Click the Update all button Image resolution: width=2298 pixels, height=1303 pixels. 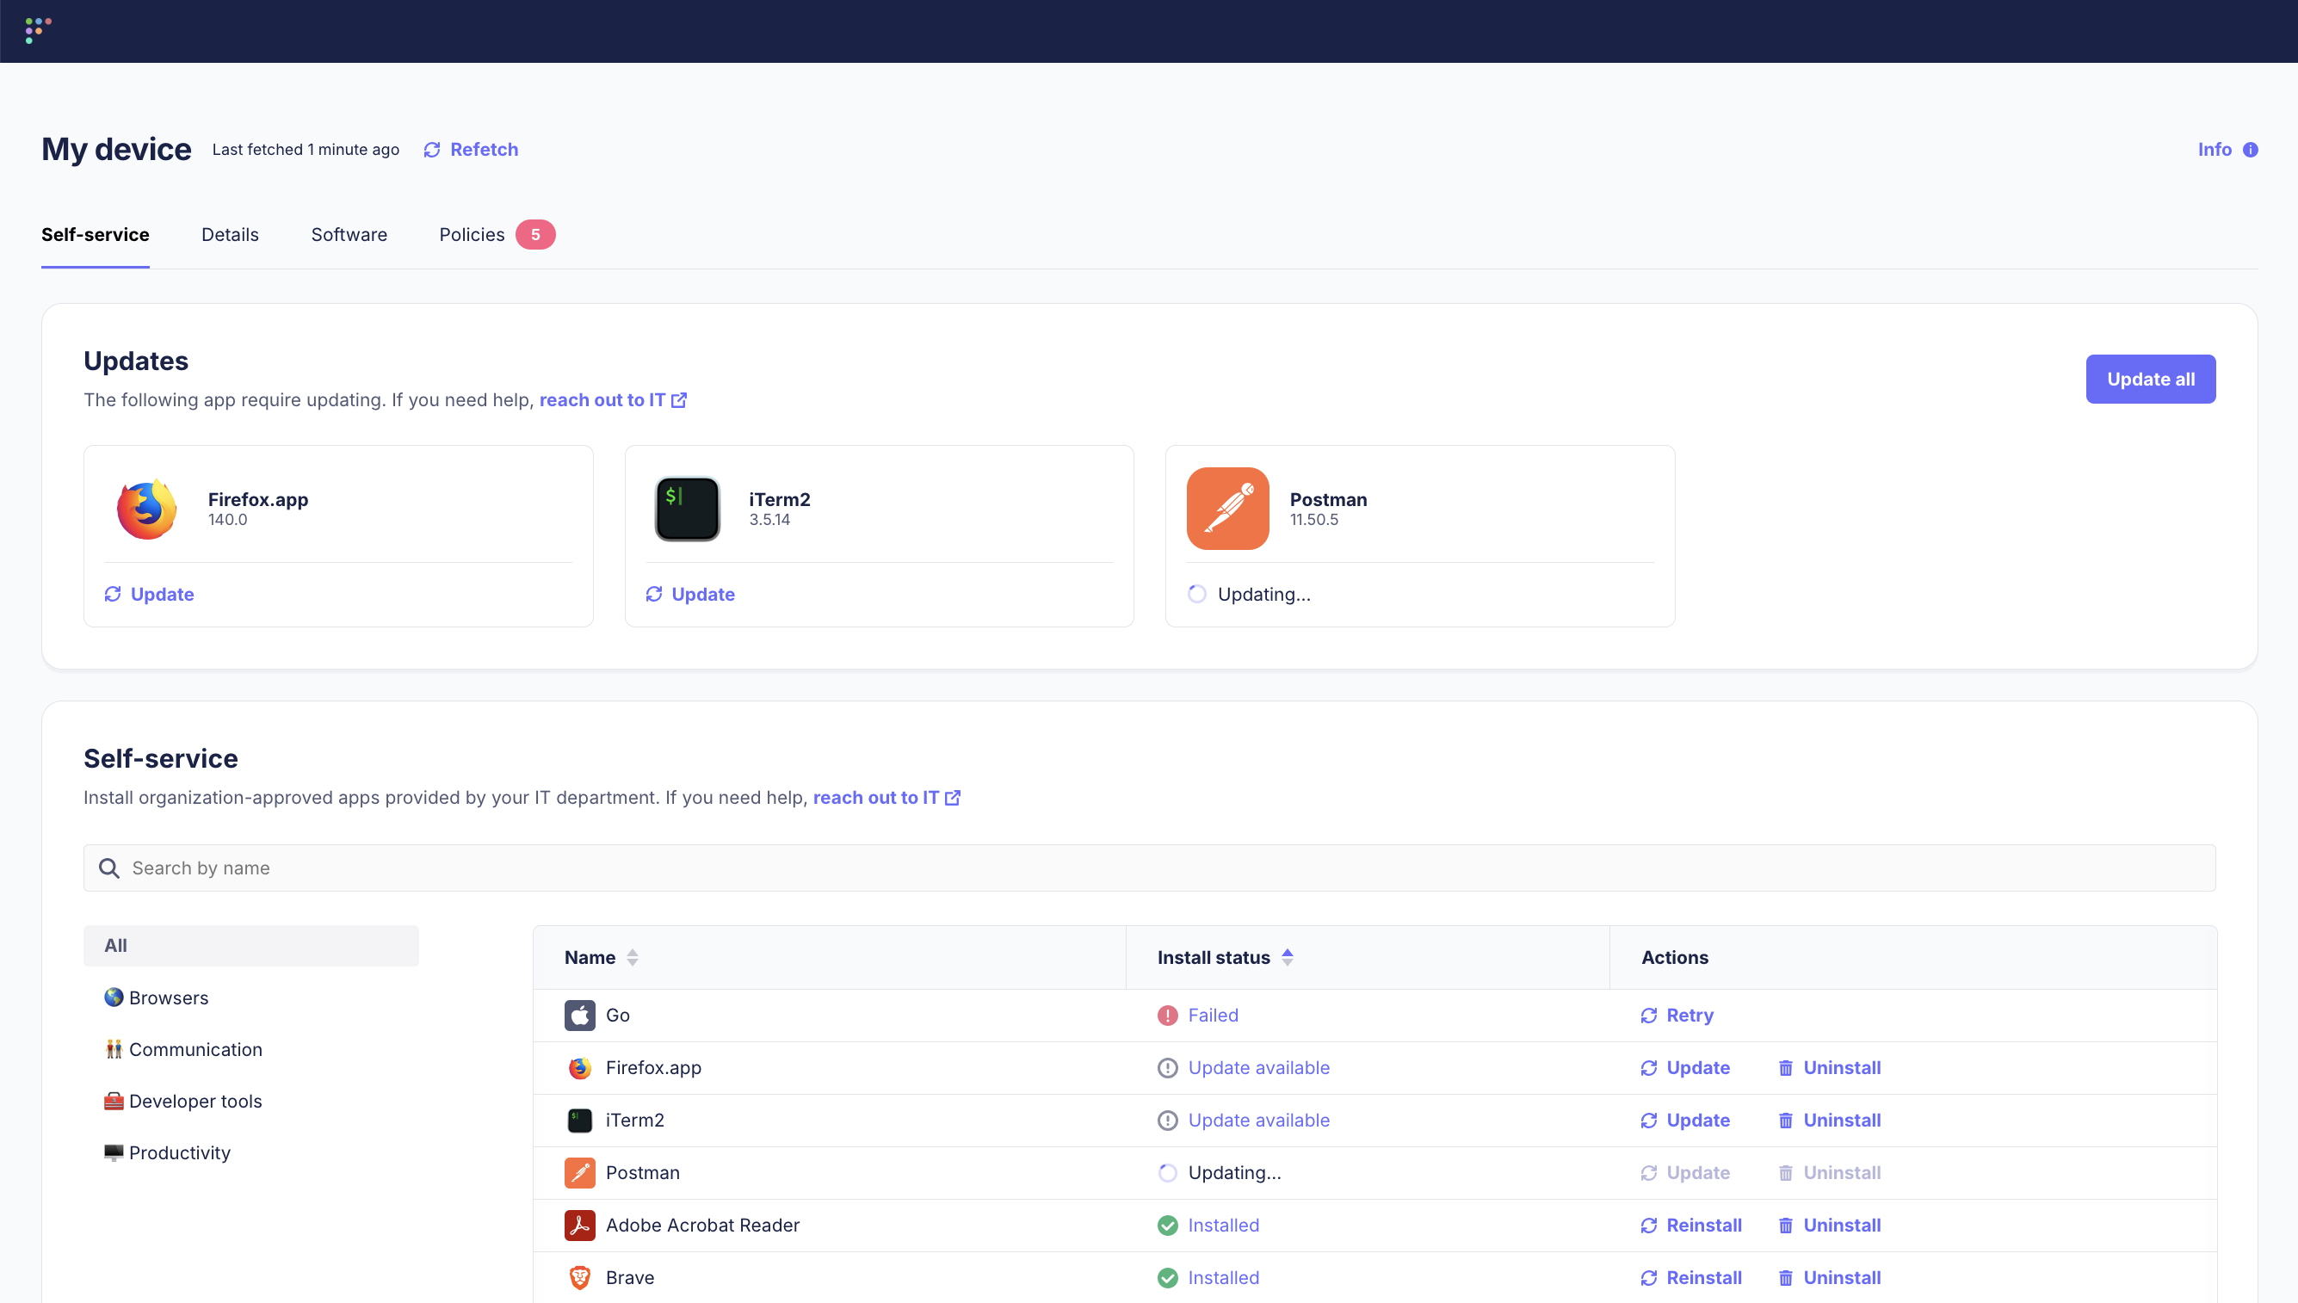click(x=2150, y=380)
